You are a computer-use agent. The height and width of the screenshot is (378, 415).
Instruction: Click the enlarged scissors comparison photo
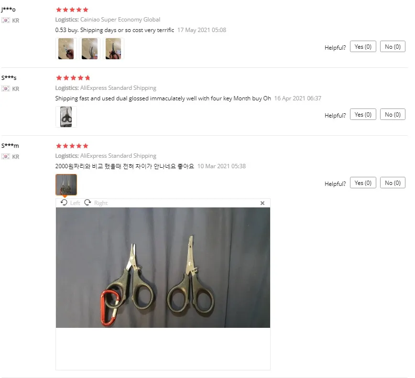(x=163, y=268)
